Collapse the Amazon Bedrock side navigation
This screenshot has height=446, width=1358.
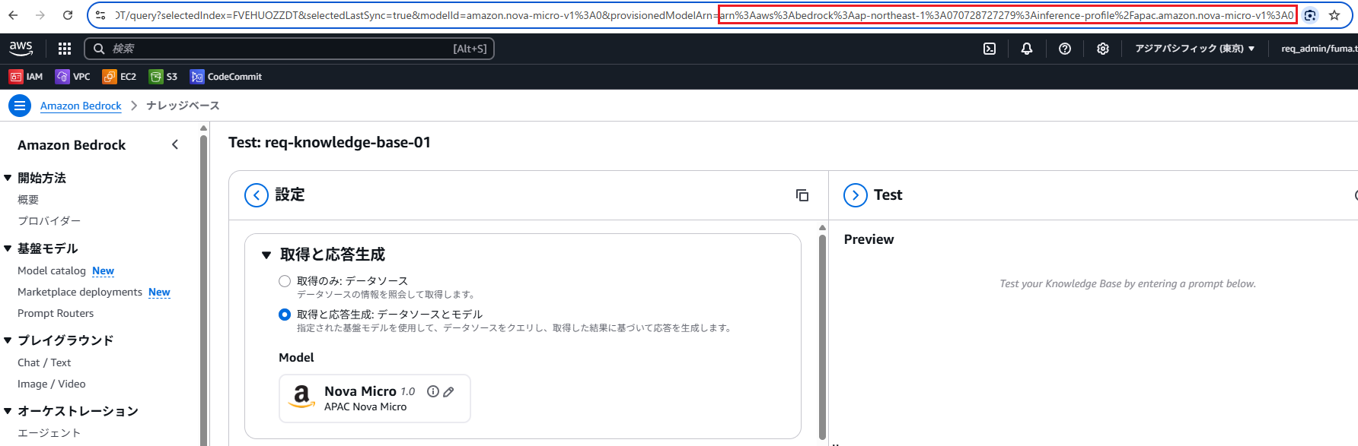[175, 144]
